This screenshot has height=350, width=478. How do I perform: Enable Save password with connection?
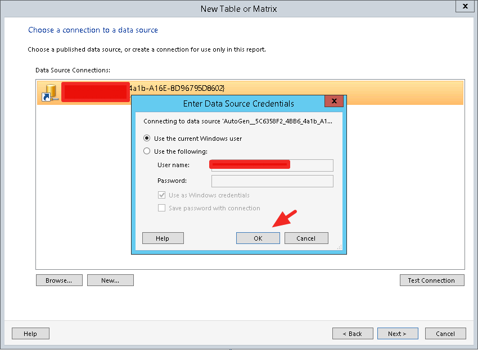click(162, 208)
